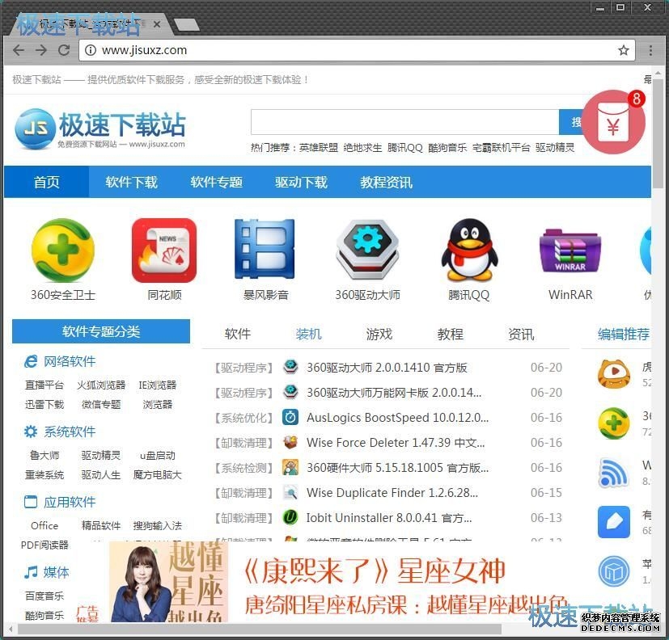The height and width of the screenshot is (640, 669).
Task: Click hot recommendation 绝地求生 link
Action: [x=362, y=148]
